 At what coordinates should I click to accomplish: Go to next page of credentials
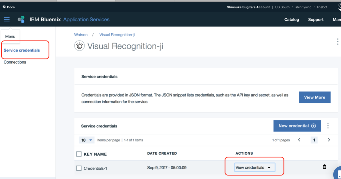[329, 140]
